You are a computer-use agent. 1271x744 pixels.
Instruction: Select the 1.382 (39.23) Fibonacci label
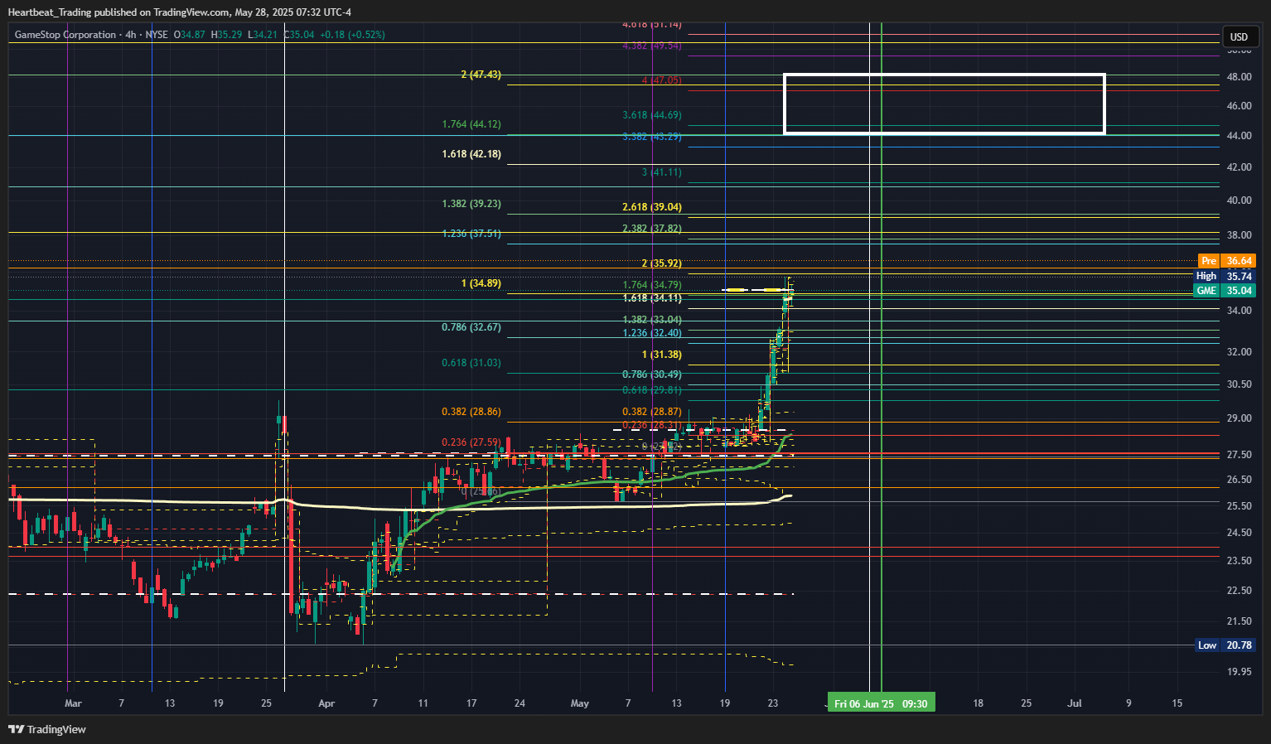pos(471,204)
